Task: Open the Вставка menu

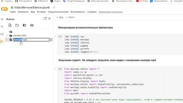Action: (41, 12)
